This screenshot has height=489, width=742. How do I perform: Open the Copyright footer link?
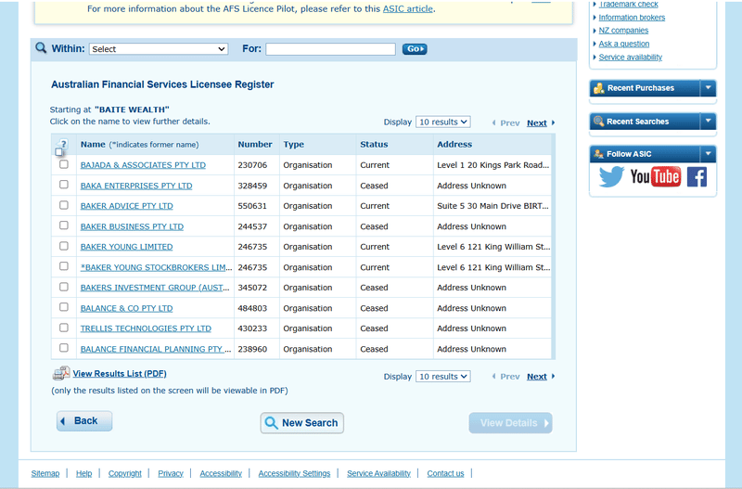click(x=125, y=473)
